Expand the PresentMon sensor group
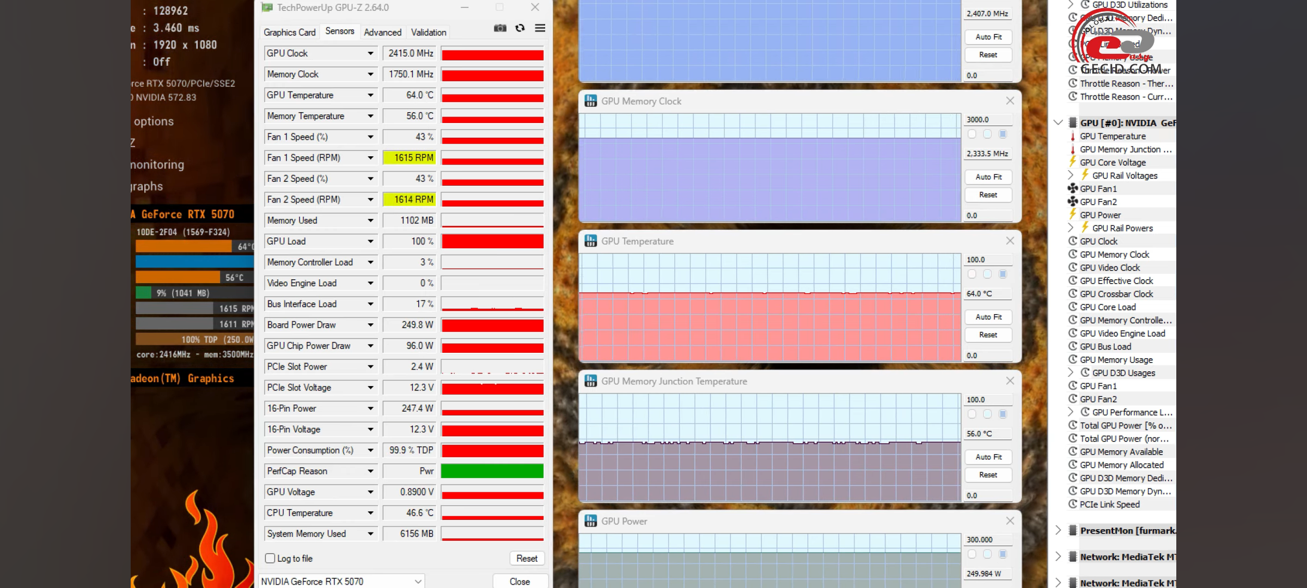 click(1058, 530)
